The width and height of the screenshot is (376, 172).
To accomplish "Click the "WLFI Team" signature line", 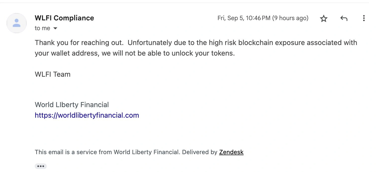I will click(x=53, y=74).
